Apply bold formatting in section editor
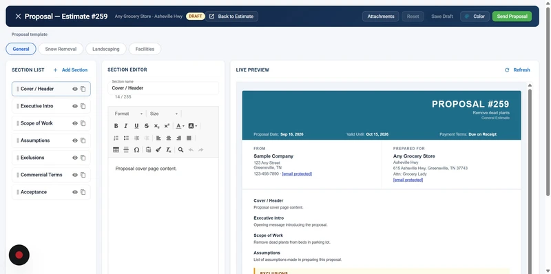Viewport: 551px width, 274px height. [x=116, y=126]
